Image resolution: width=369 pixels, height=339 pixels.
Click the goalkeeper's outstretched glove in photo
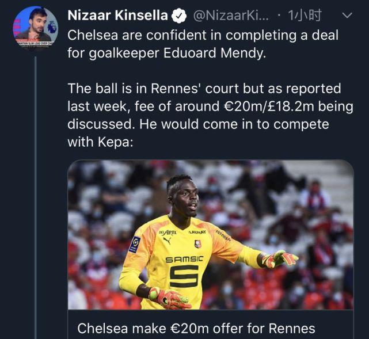280,259
